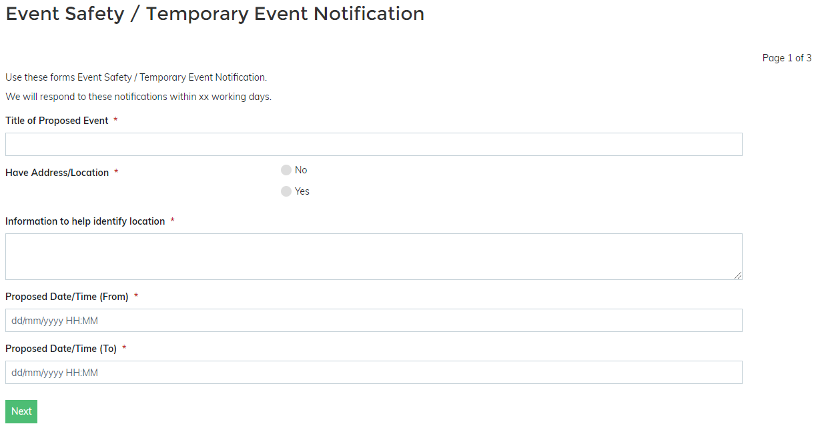Click the Page 1 of 3 indicator
The height and width of the screenshot is (438, 824).
point(787,58)
